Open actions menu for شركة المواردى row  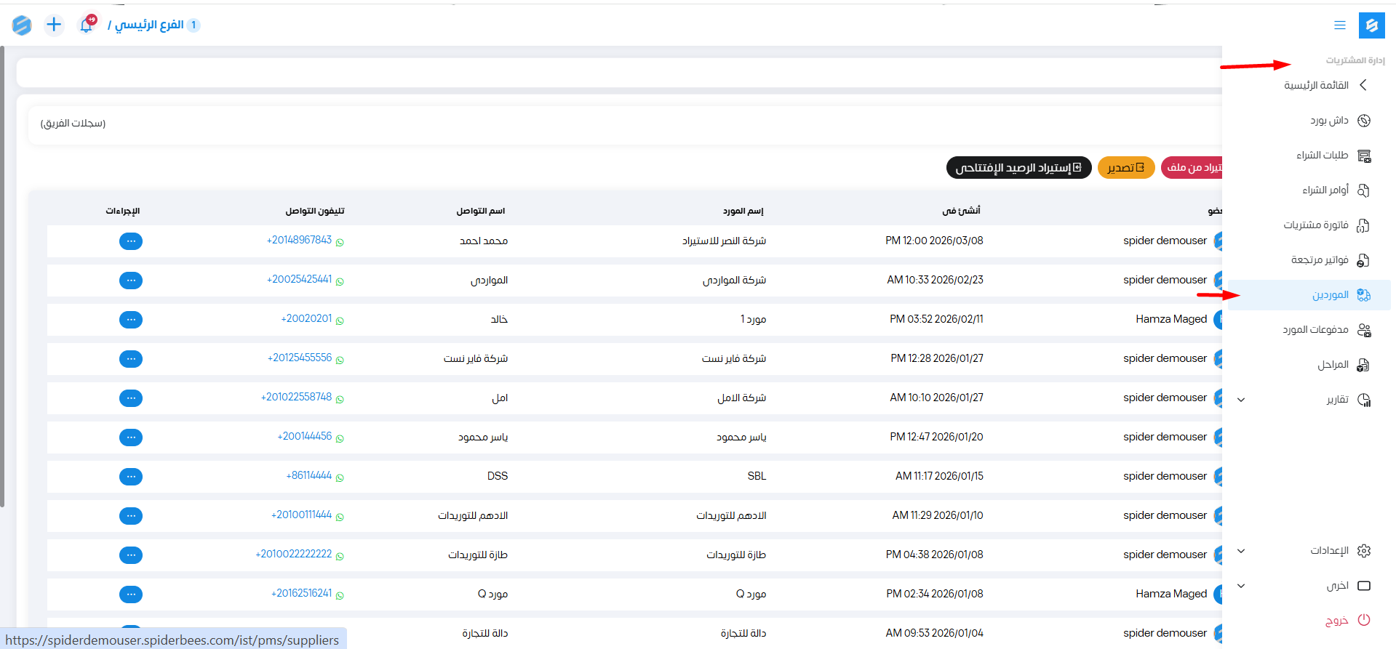click(x=131, y=281)
